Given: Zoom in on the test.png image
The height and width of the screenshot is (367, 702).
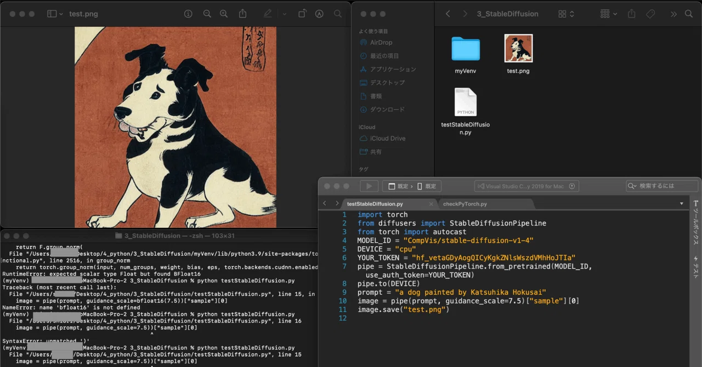Looking at the screenshot, I should (x=224, y=14).
